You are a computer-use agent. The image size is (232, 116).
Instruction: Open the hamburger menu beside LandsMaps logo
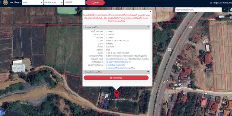pos(1,2)
